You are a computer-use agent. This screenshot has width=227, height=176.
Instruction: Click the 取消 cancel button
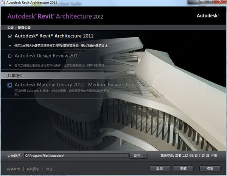point(210,168)
